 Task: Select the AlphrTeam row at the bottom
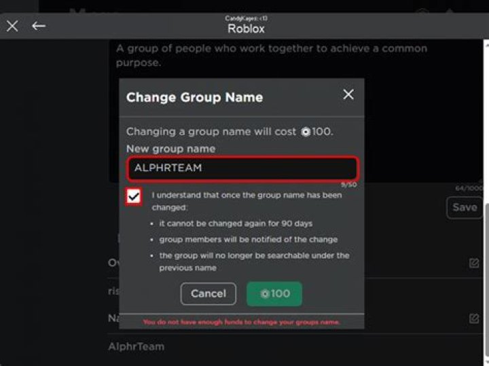(136, 346)
